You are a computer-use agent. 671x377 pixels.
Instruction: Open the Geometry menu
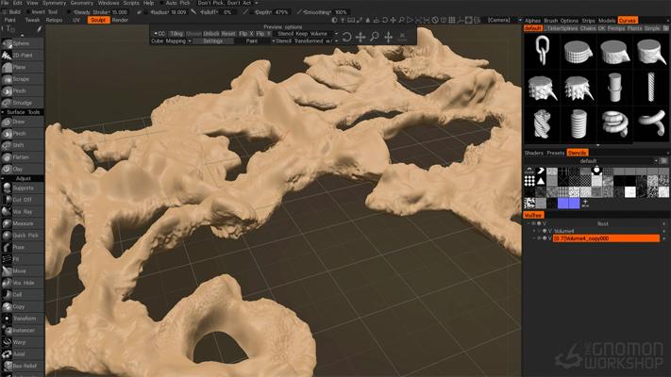pyautogui.click(x=82, y=3)
